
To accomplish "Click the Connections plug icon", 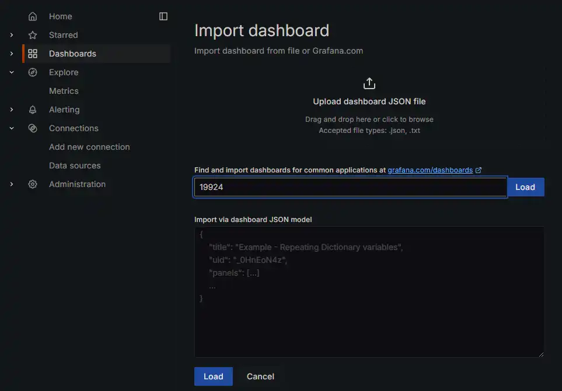I will click(33, 128).
